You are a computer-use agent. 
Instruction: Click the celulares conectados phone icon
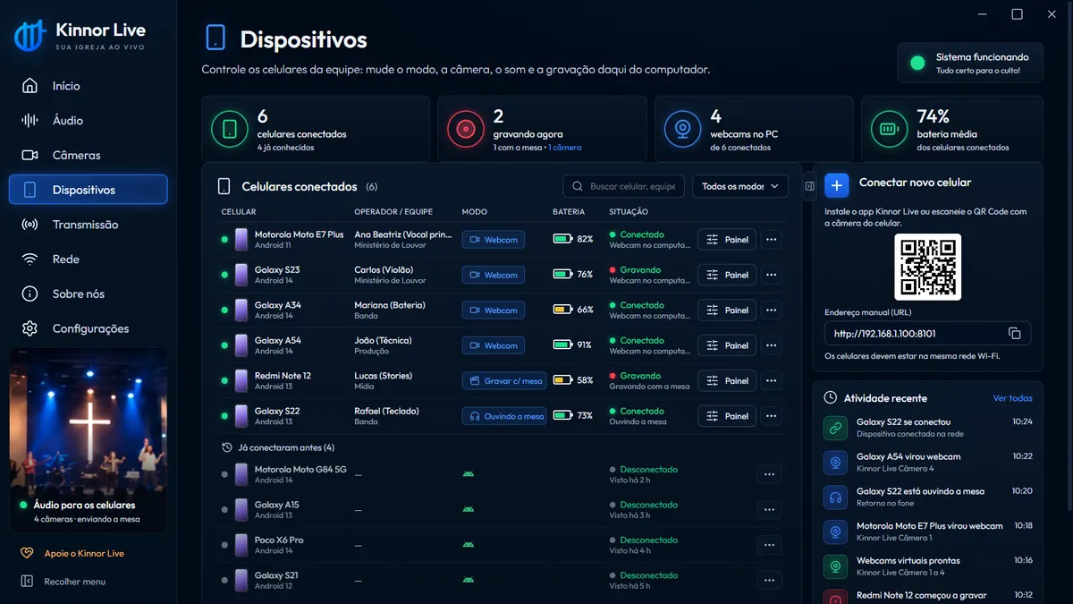[x=230, y=130]
